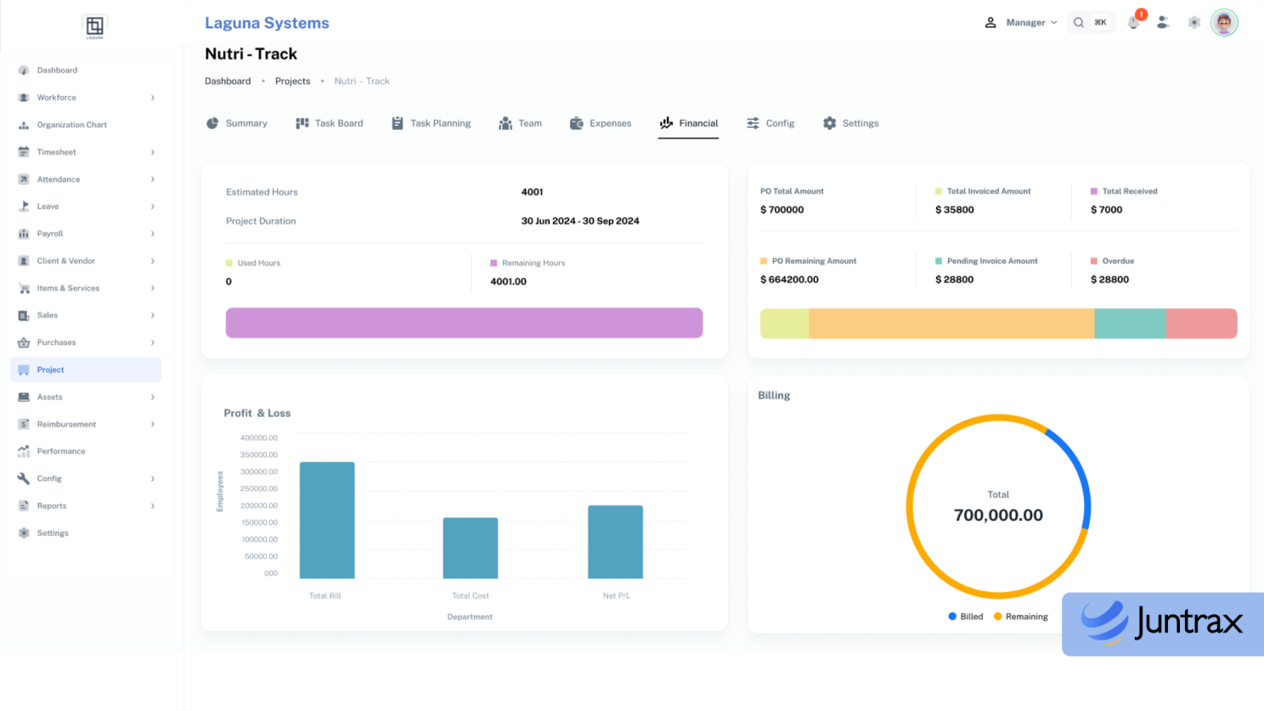Open the top-bar settings gear icon
Image resolution: width=1264 pixels, height=711 pixels.
click(x=1193, y=23)
